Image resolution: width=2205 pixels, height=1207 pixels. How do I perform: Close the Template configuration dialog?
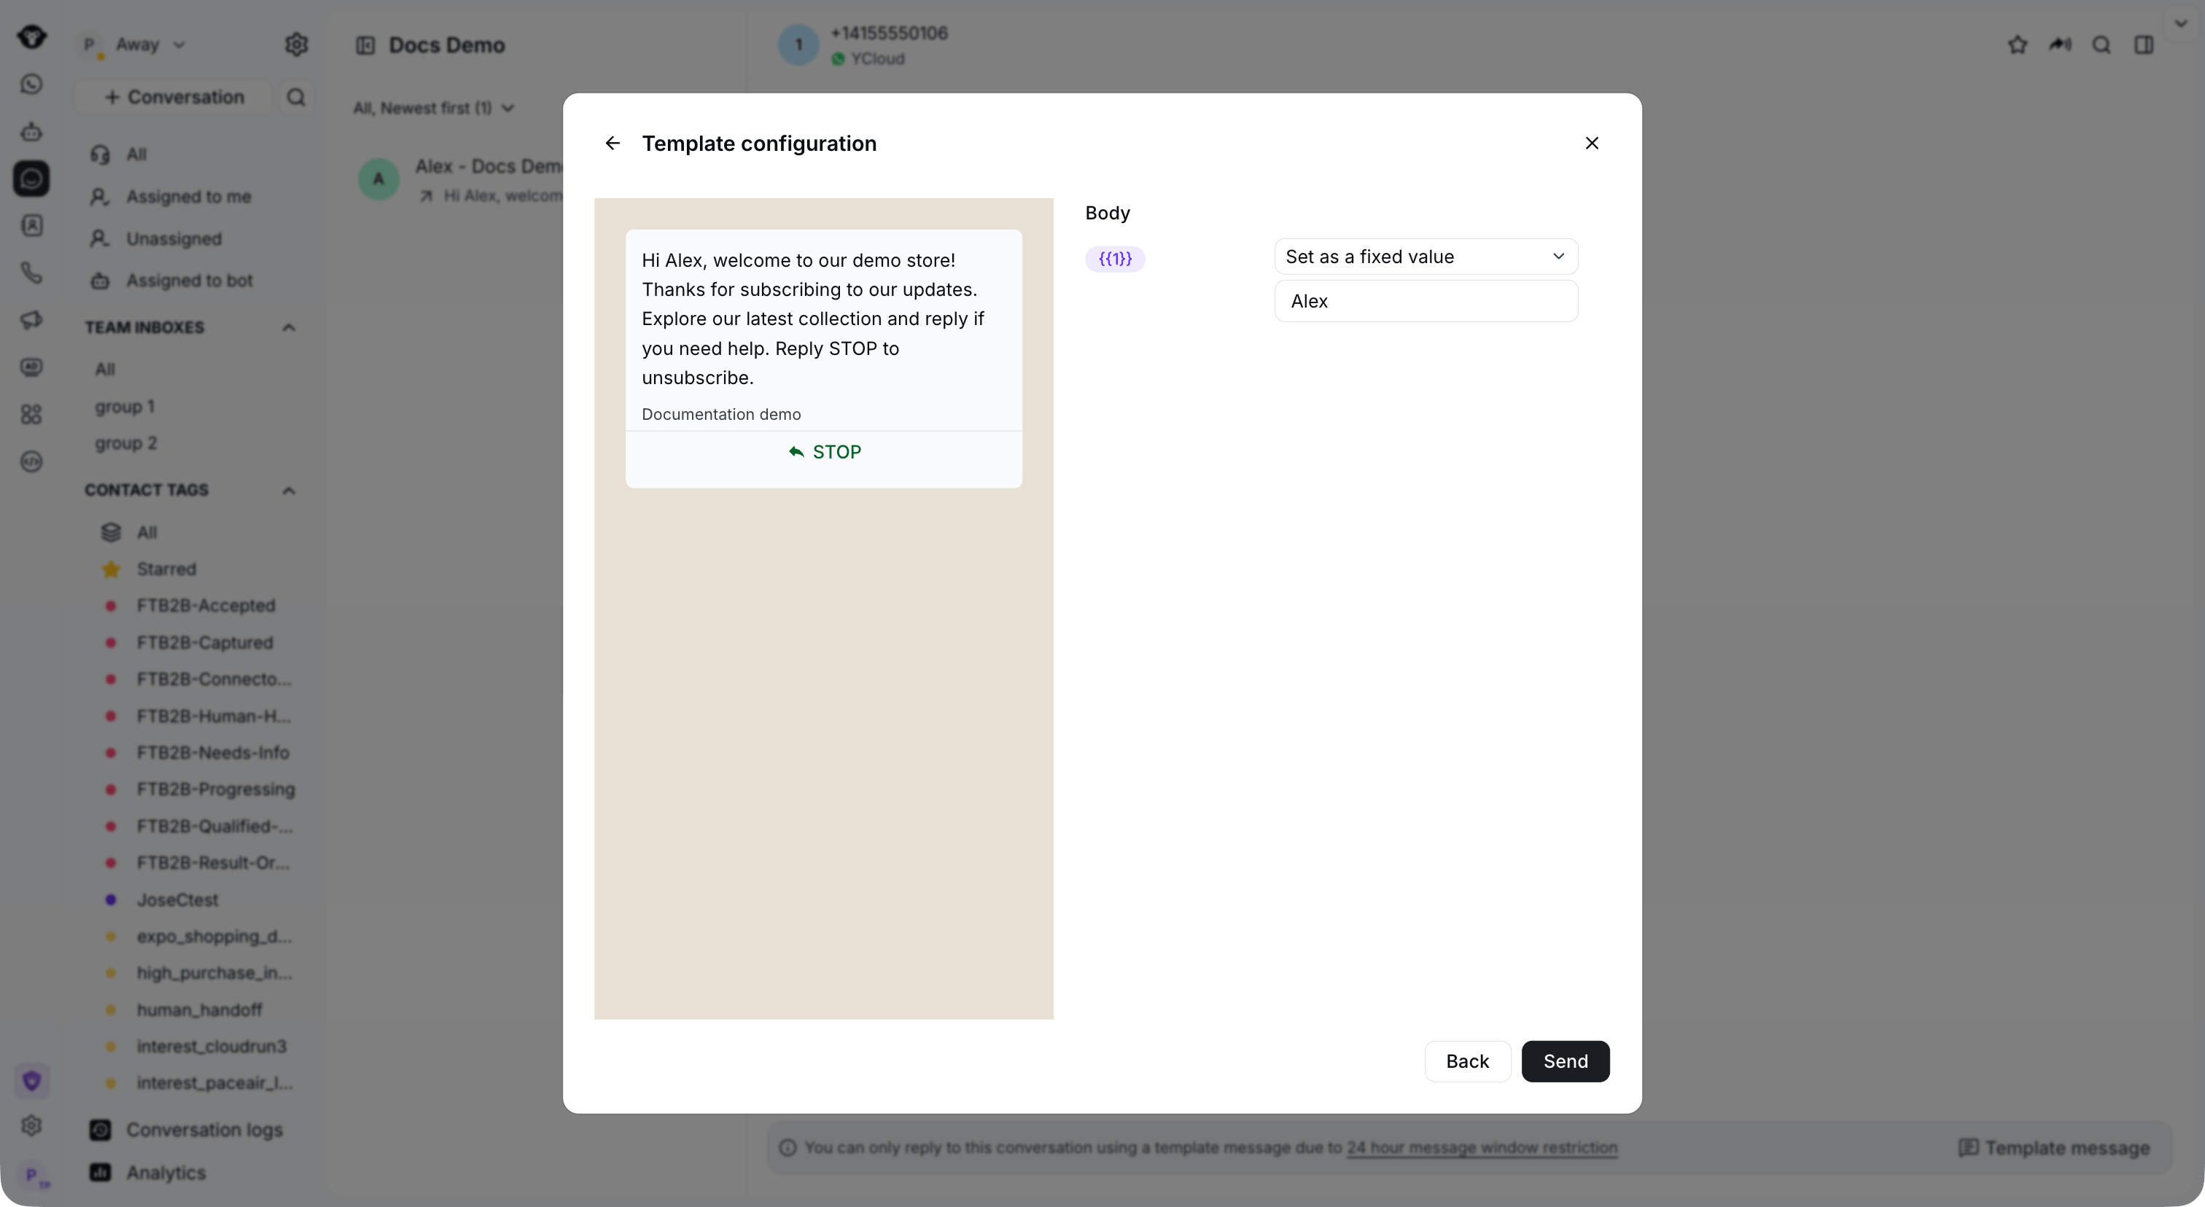pyautogui.click(x=1591, y=143)
